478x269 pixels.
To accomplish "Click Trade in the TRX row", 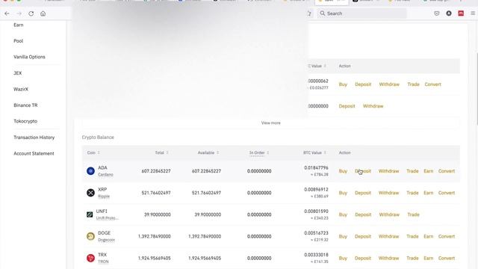I will point(412,258).
